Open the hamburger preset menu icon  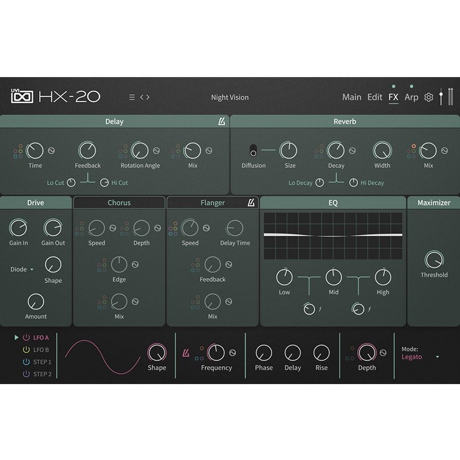132,97
